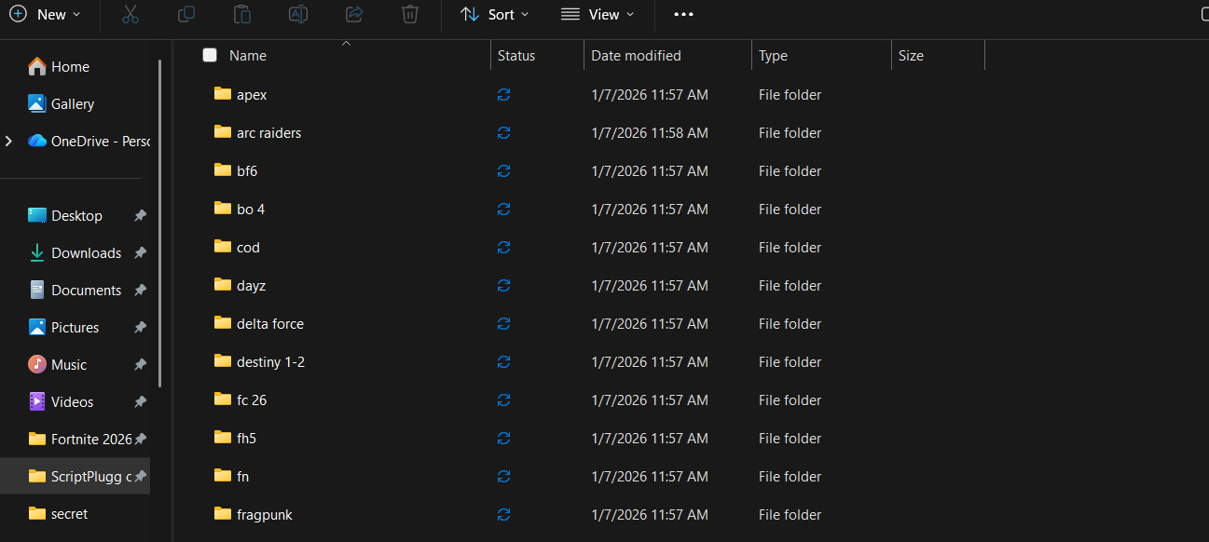
Task: Sort by the Date modified column header
Action: [636, 56]
